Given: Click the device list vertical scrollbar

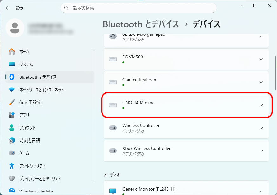Looking at the screenshot, I should pyautogui.click(x=275, y=73).
